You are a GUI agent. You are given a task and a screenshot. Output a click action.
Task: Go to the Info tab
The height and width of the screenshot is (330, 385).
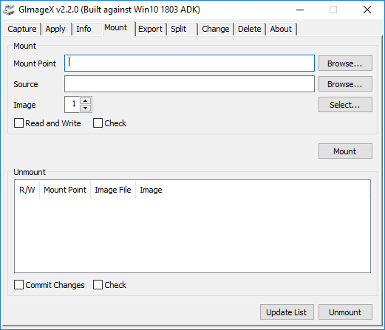pos(84,29)
